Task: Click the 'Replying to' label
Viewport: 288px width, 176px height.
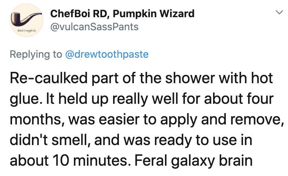Action: pyautogui.click(x=36, y=55)
